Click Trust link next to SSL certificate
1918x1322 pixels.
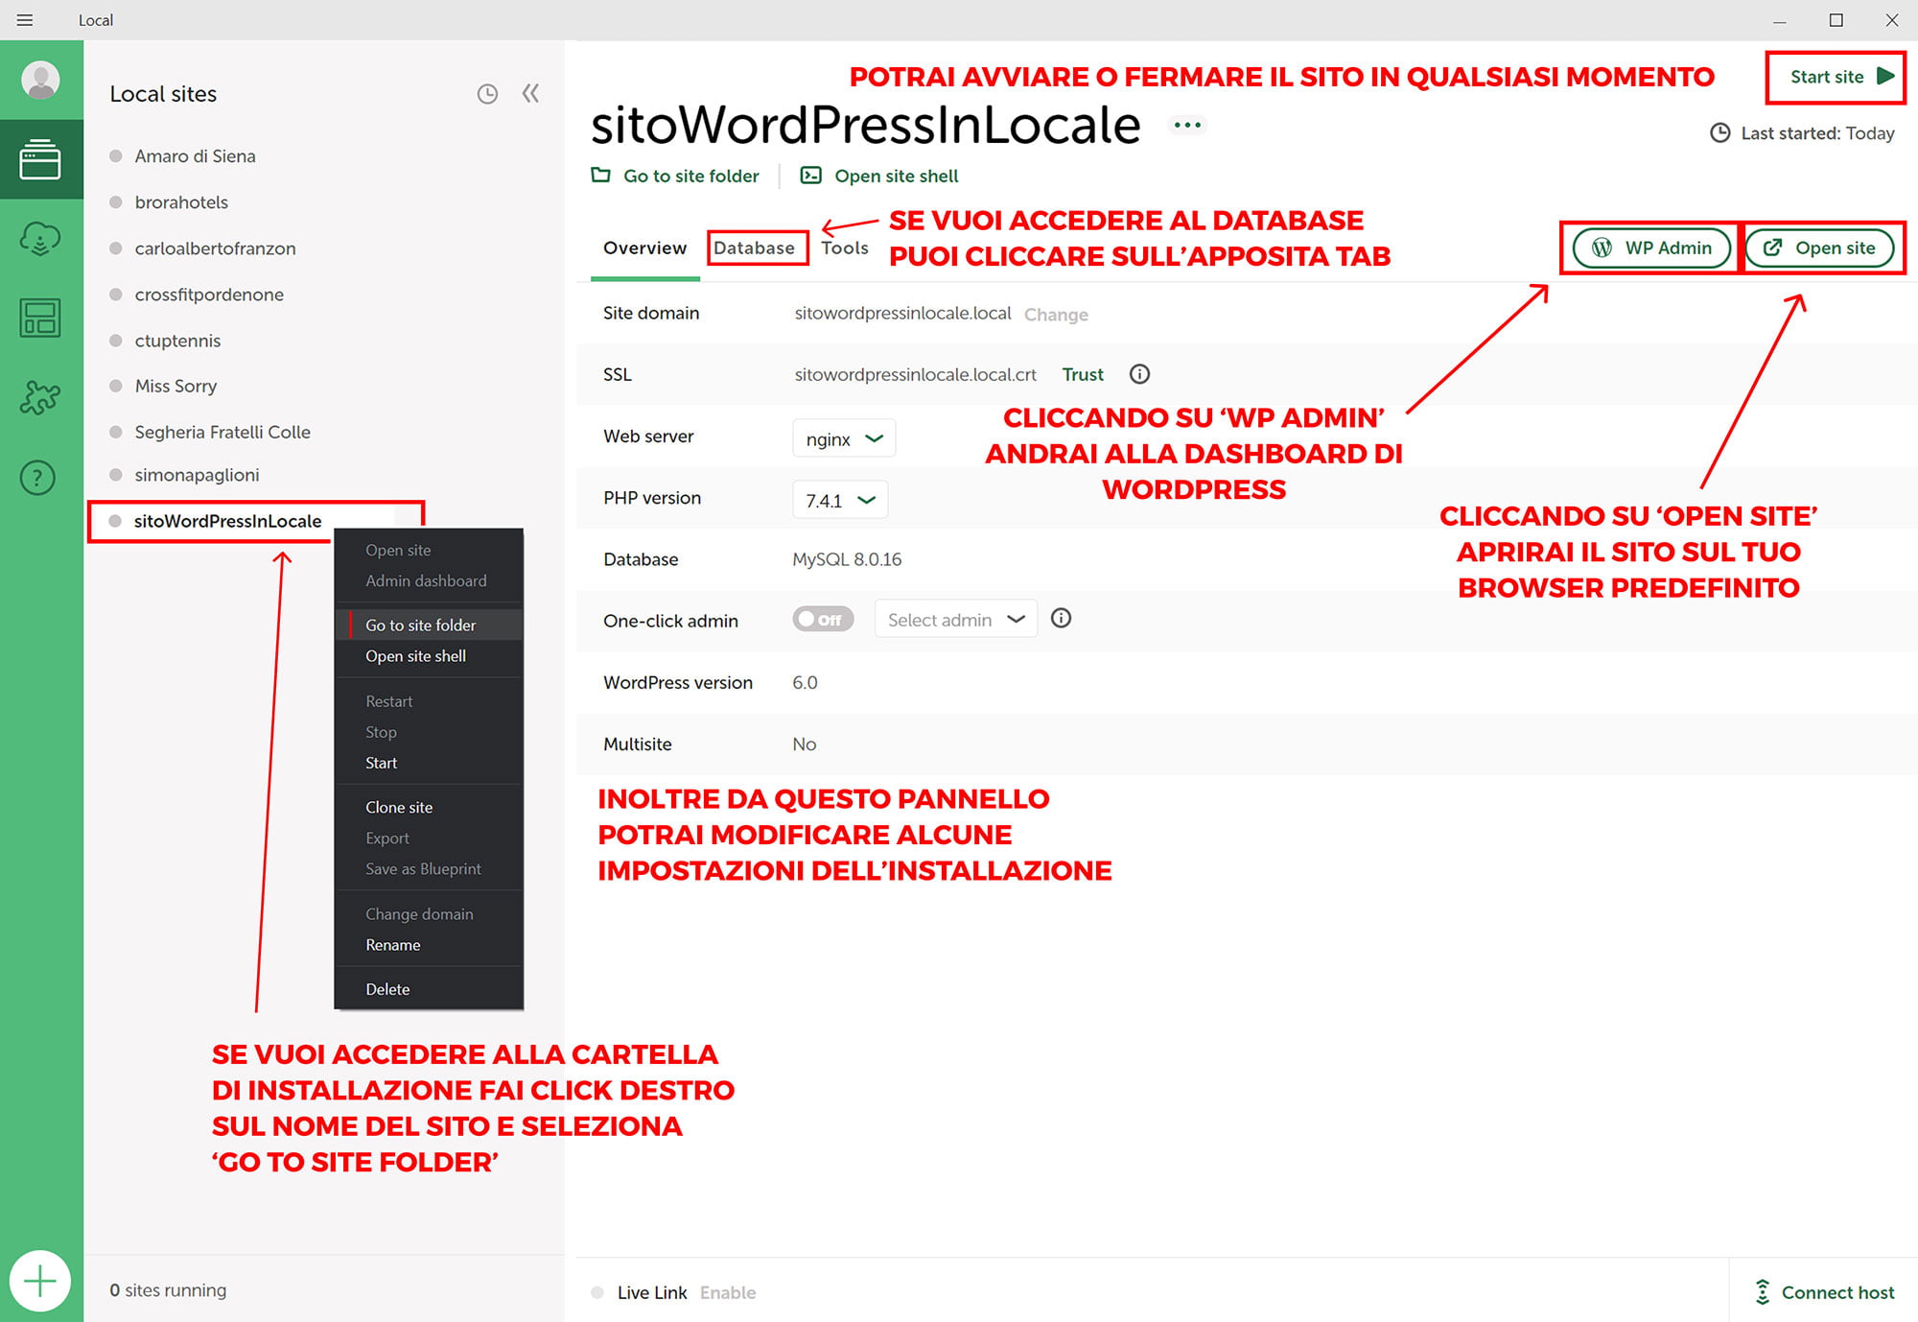[x=1082, y=374]
